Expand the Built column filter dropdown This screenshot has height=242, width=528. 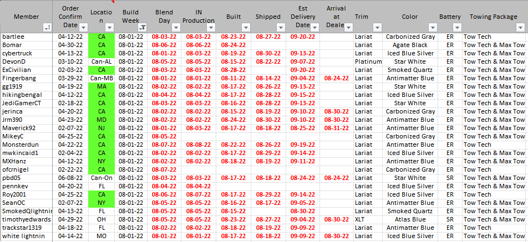click(245, 27)
